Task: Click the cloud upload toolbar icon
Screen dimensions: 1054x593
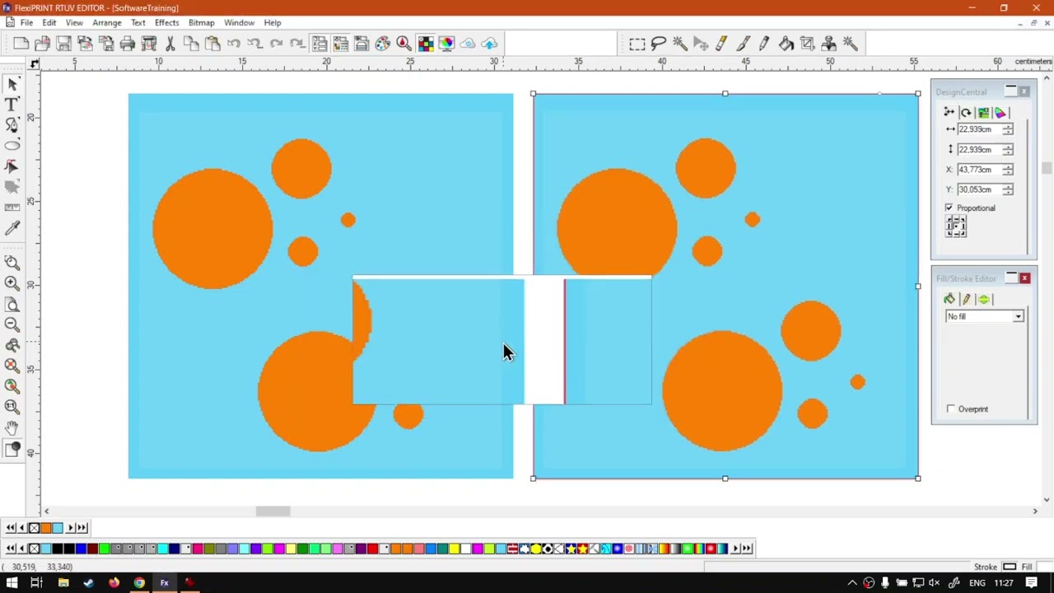Action: (489, 44)
